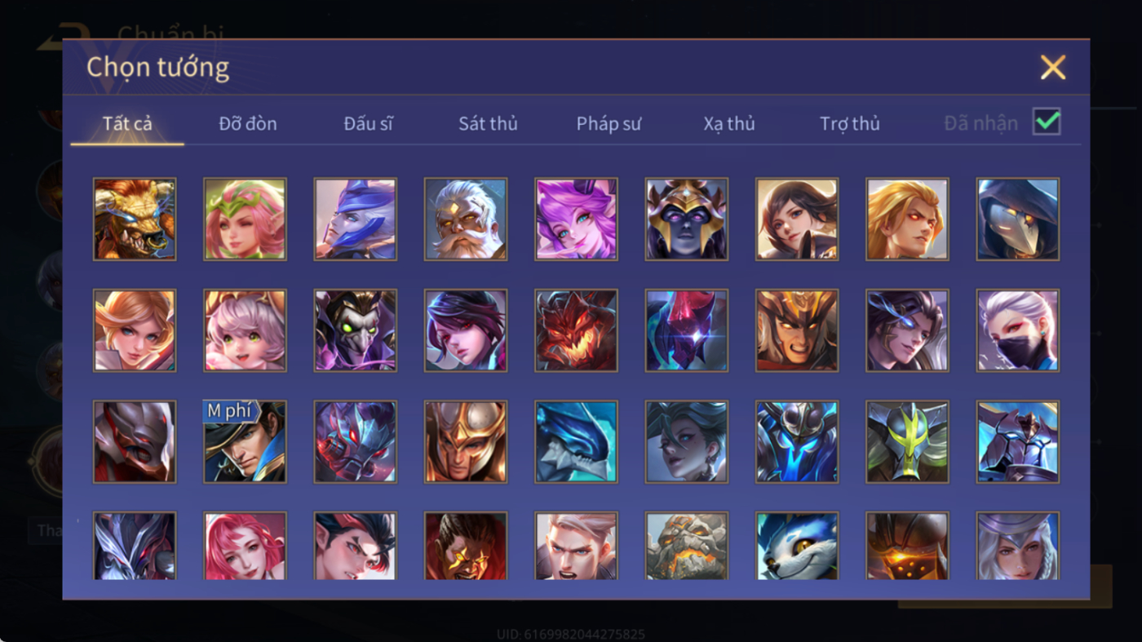
Task: Select the hero marked M phí
Action: click(245, 441)
